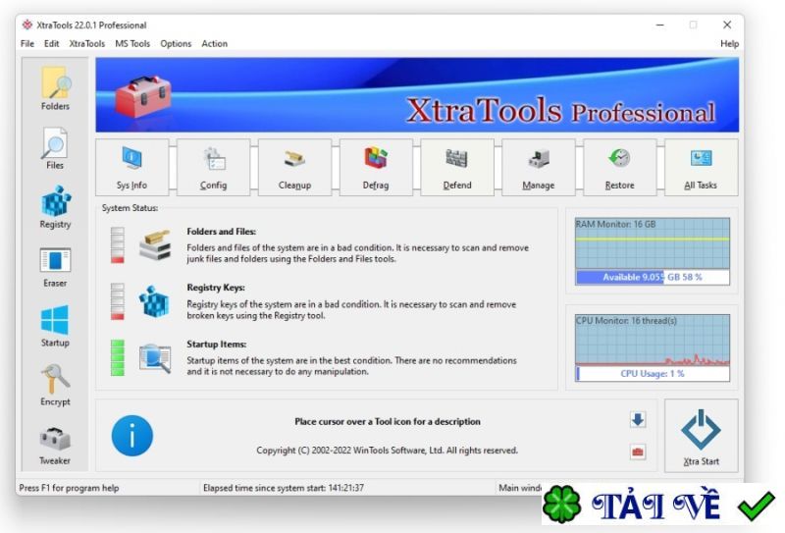
Task: Click 'Press F1 for program help' status text
Action: click(69, 488)
